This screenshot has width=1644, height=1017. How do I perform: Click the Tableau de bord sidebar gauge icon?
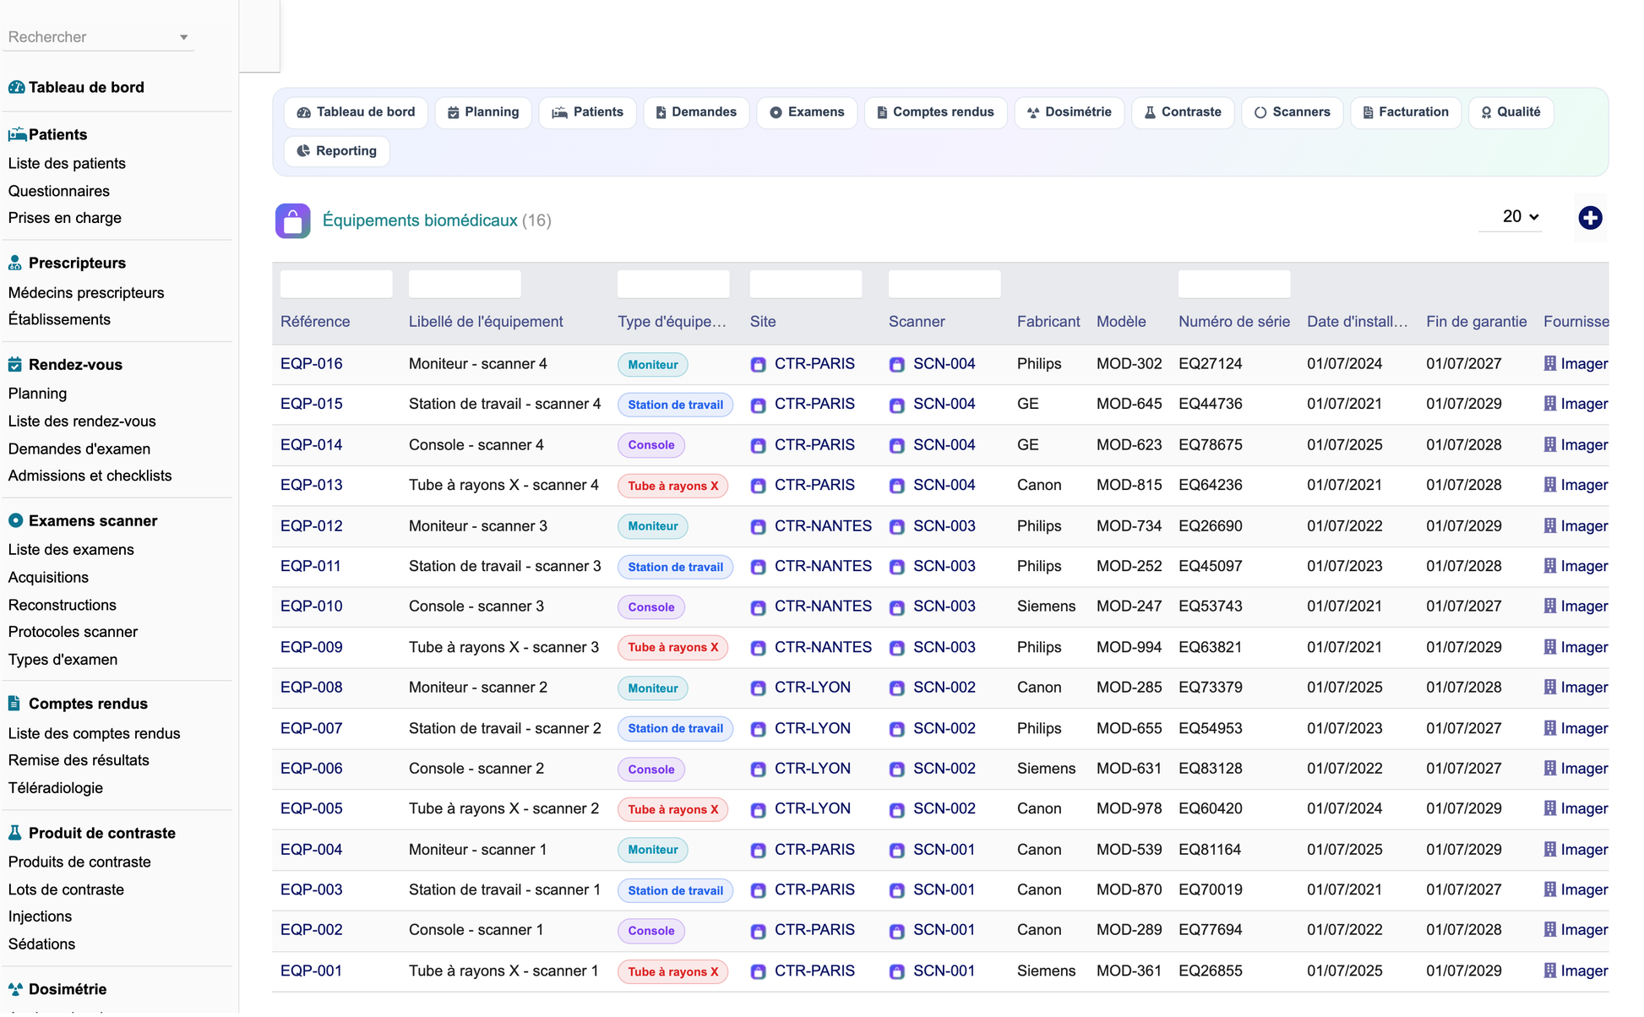point(16,87)
